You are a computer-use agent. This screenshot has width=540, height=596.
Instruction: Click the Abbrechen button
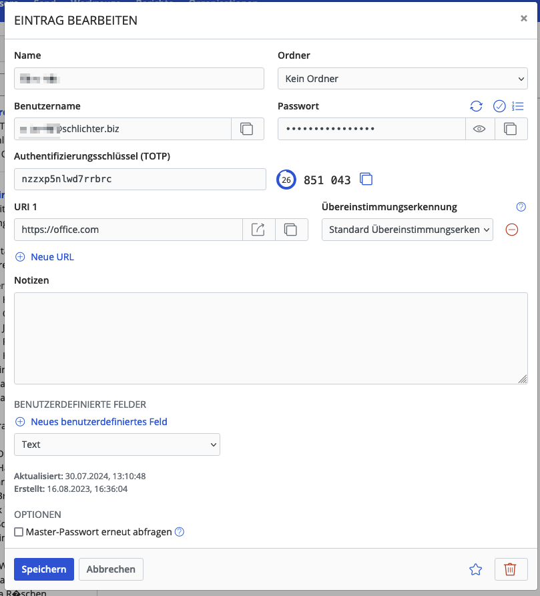pos(111,569)
